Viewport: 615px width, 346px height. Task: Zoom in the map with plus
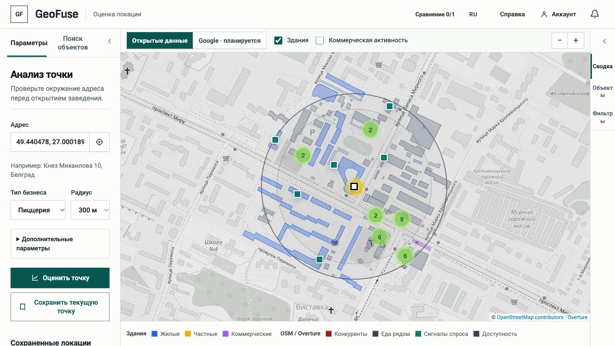tap(576, 41)
